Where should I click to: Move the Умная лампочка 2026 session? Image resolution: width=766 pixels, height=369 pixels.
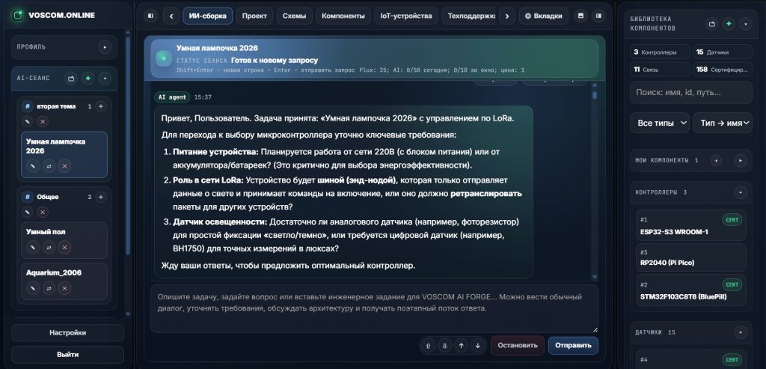tap(49, 166)
